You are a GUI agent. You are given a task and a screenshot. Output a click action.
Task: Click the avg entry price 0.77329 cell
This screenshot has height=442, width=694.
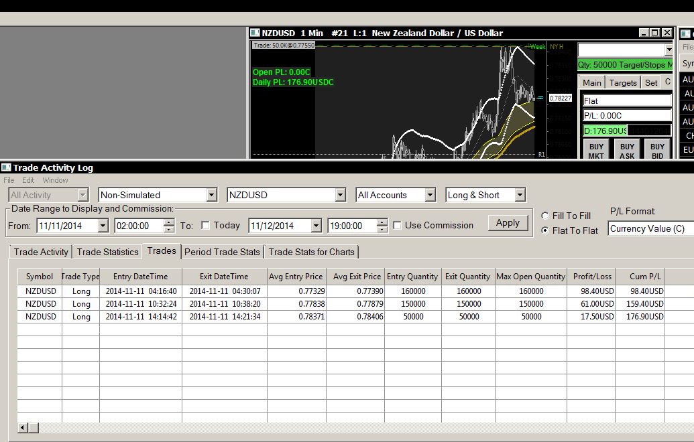pyautogui.click(x=296, y=291)
